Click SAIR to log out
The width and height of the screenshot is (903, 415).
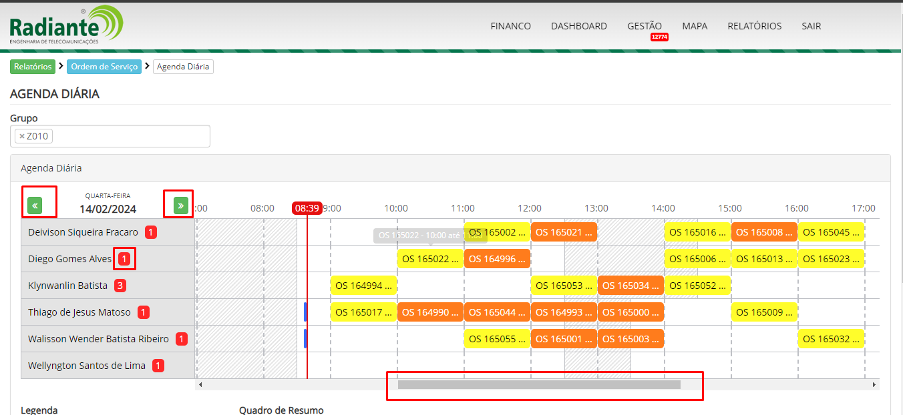(811, 26)
